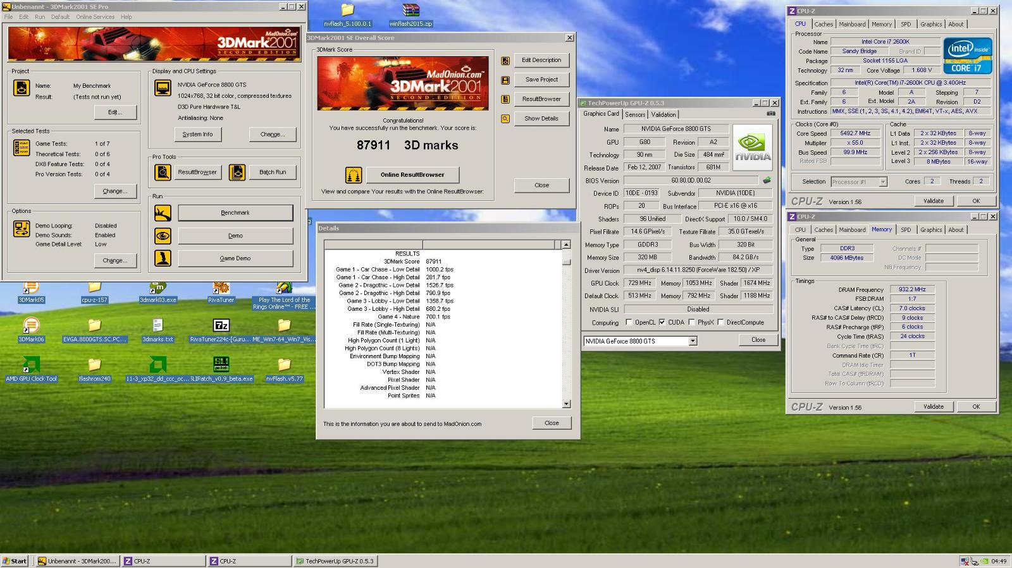Toggle the CUDA checkbox in GPU-Z
Viewport: 1012px width, 568px height.
[x=662, y=322]
